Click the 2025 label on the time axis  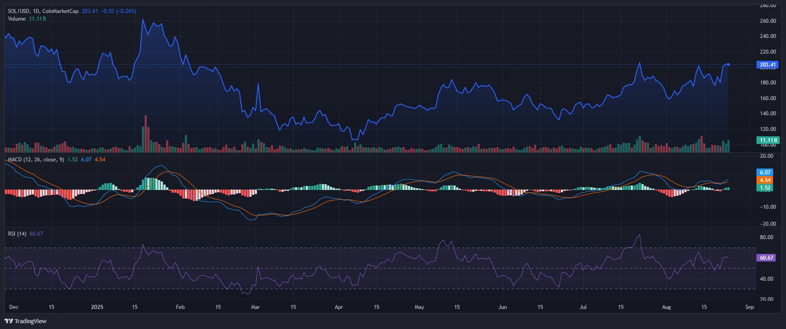point(97,307)
